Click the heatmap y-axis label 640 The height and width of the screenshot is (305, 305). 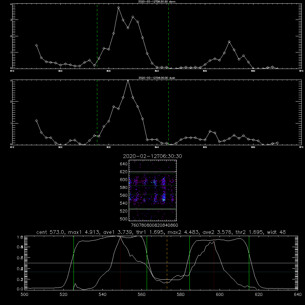(x=124, y=164)
